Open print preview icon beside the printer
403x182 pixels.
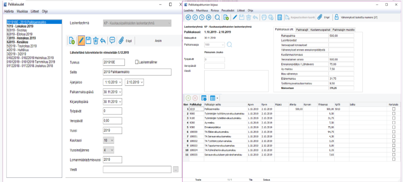pos(271,18)
